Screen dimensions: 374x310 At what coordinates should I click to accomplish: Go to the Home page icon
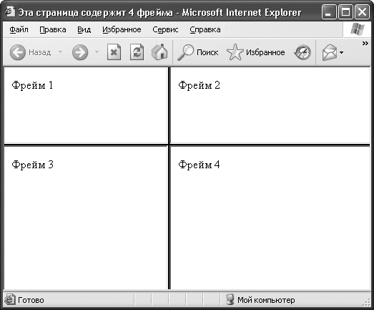(159, 52)
